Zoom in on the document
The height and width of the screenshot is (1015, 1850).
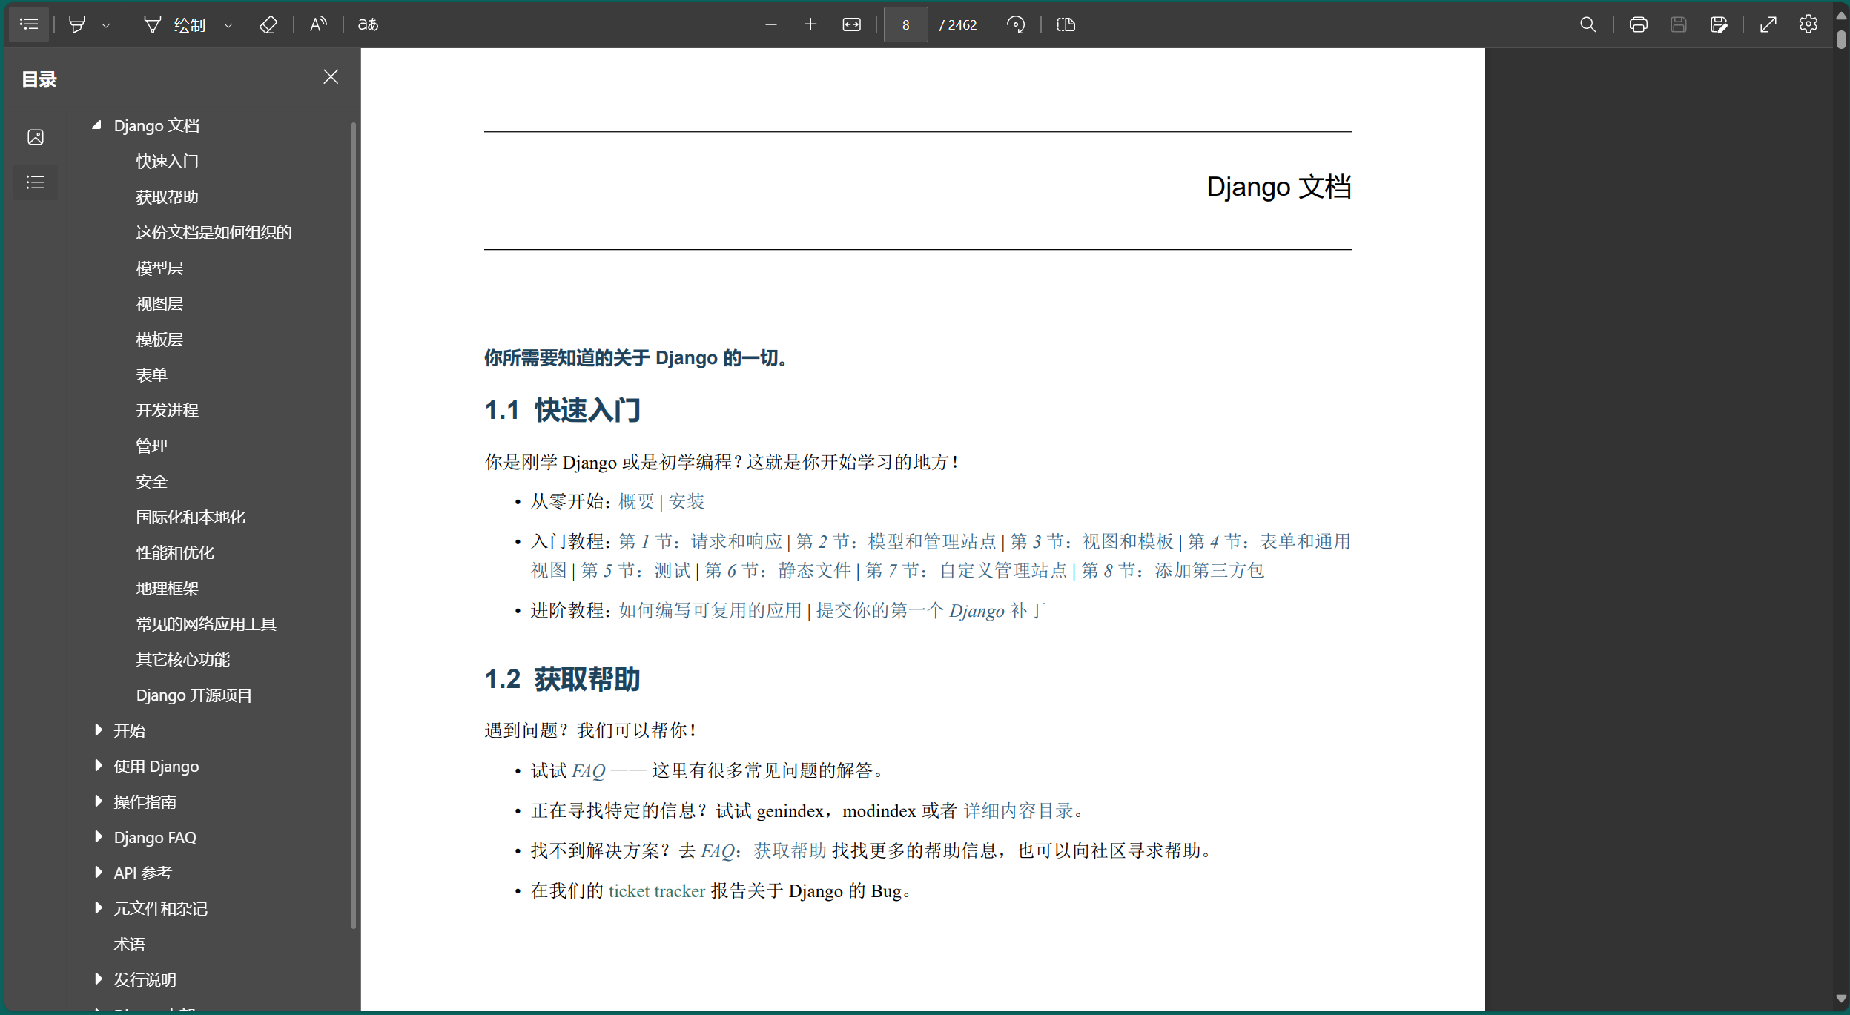click(x=809, y=24)
